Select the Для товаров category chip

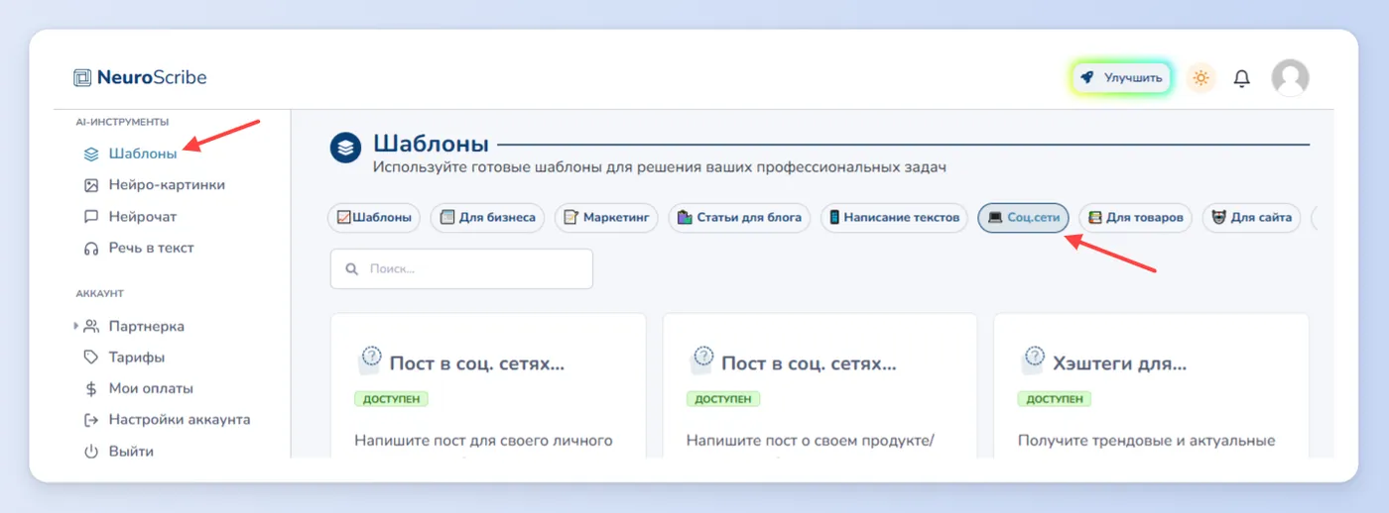[x=1136, y=218]
